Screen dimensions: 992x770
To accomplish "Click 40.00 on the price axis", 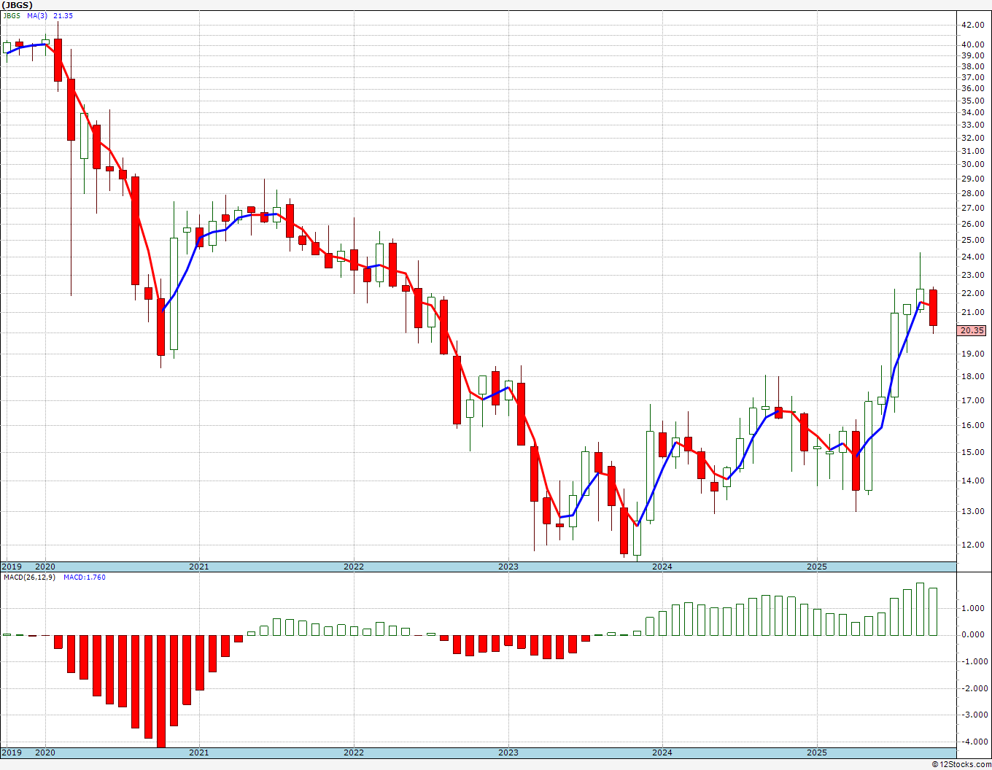I will (973, 44).
